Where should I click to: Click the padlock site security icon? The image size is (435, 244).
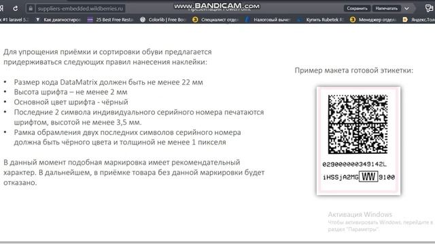pos(31,9)
